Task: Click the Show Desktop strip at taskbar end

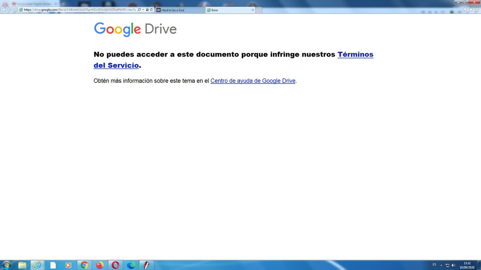Action: tap(479, 265)
